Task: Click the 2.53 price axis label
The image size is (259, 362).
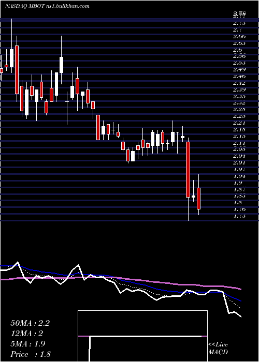Action: (x=239, y=63)
